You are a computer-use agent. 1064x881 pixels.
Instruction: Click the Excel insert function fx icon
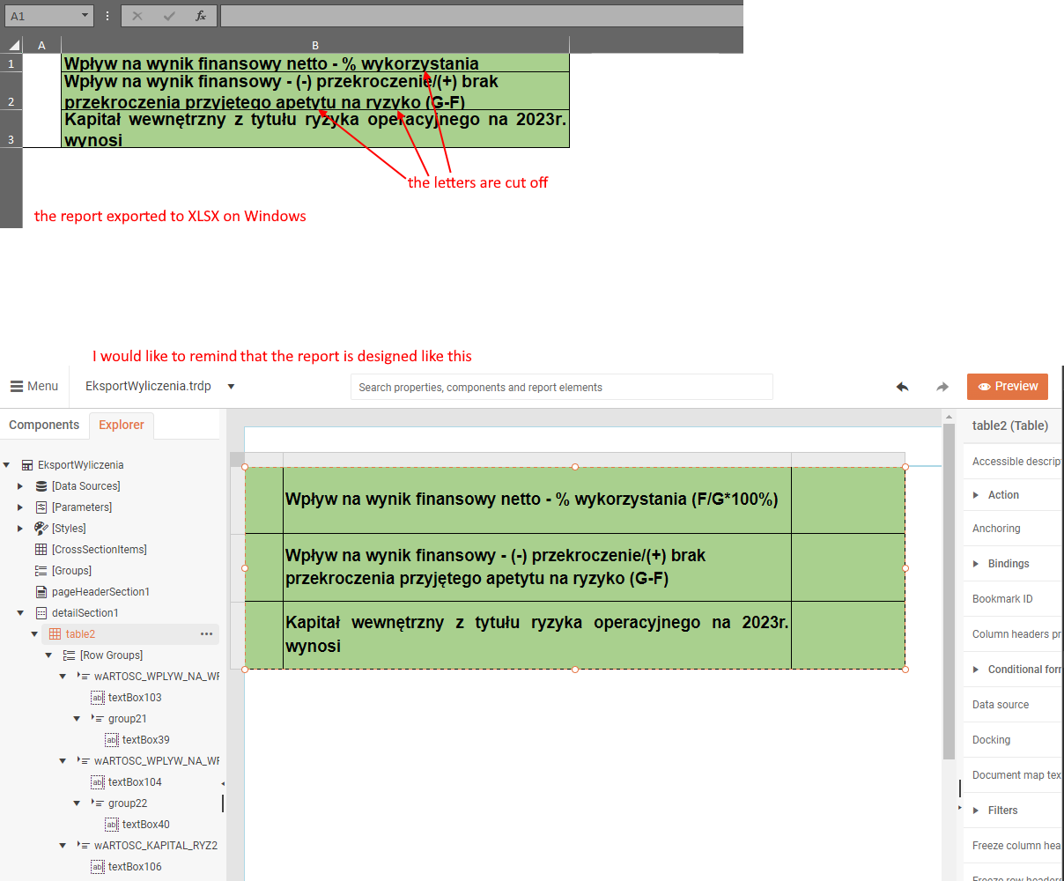pyautogui.click(x=201, y=16)
